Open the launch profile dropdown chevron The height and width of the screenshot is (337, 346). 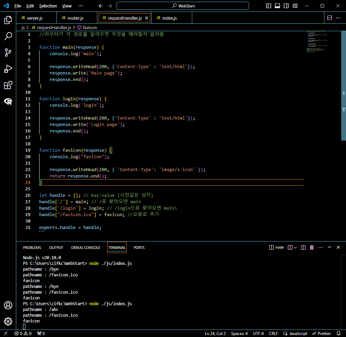click(295, 248)
